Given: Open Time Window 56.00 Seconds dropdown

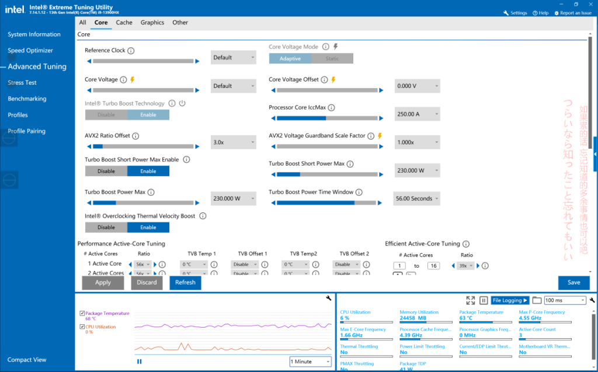Looking at the screenshot, I should tap(416, 199).
